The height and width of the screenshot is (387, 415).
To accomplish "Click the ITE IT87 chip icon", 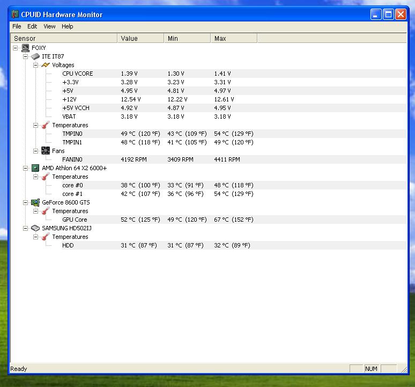I will point(35,56).
